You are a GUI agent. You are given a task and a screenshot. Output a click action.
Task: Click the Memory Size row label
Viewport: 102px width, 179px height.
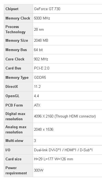click(17, 40)
